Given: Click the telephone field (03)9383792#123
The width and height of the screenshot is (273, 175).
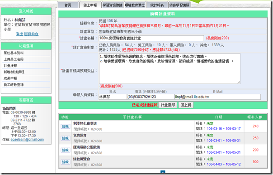Looking at the screenshot, I should click(151, 97).
